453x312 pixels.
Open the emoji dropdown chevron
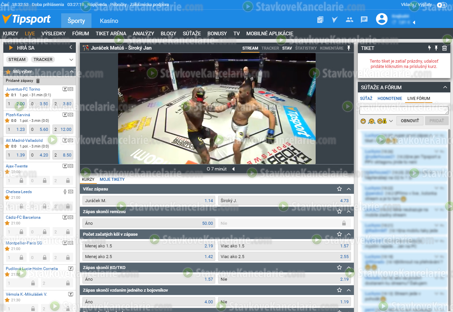[x=391, y=121]
